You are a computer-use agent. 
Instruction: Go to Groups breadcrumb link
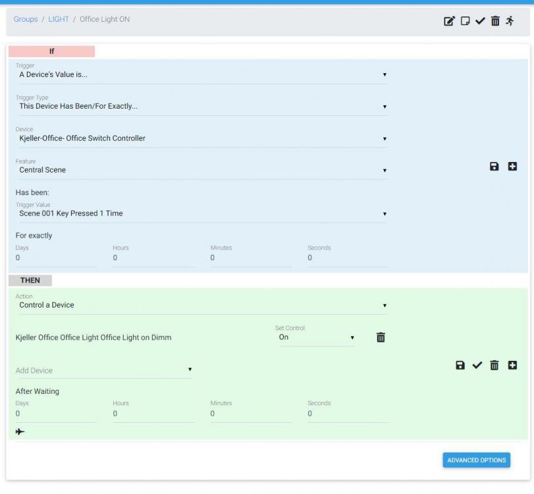26,19
